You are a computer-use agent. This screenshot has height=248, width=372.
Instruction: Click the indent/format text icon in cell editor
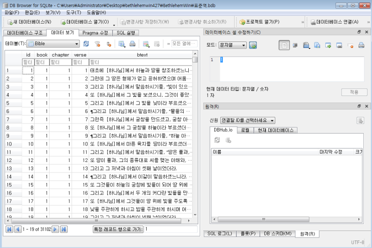pyautogui.click(x=295, y=45)
